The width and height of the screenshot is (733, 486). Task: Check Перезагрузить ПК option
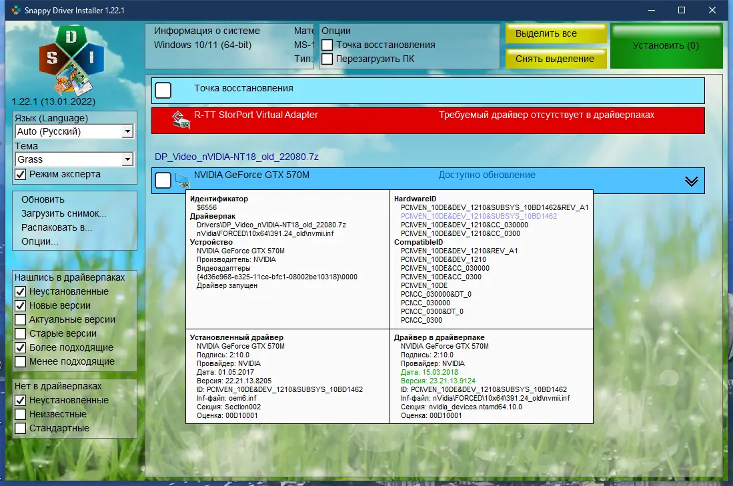pyautogui.click(x=327, y=59)
